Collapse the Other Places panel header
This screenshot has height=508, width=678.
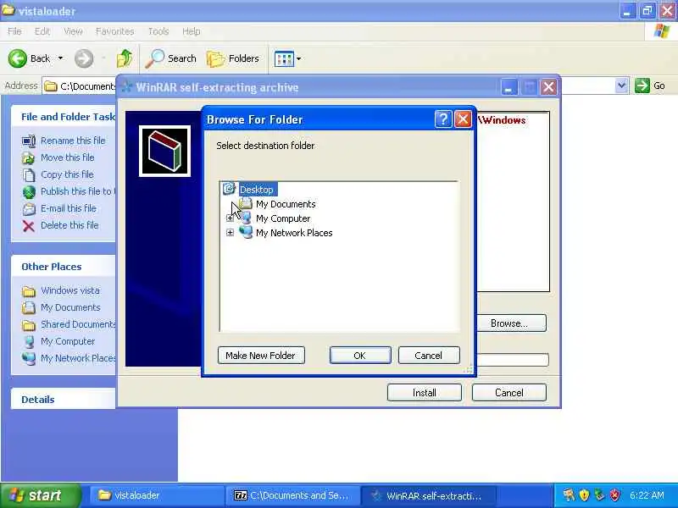(63, 266)
